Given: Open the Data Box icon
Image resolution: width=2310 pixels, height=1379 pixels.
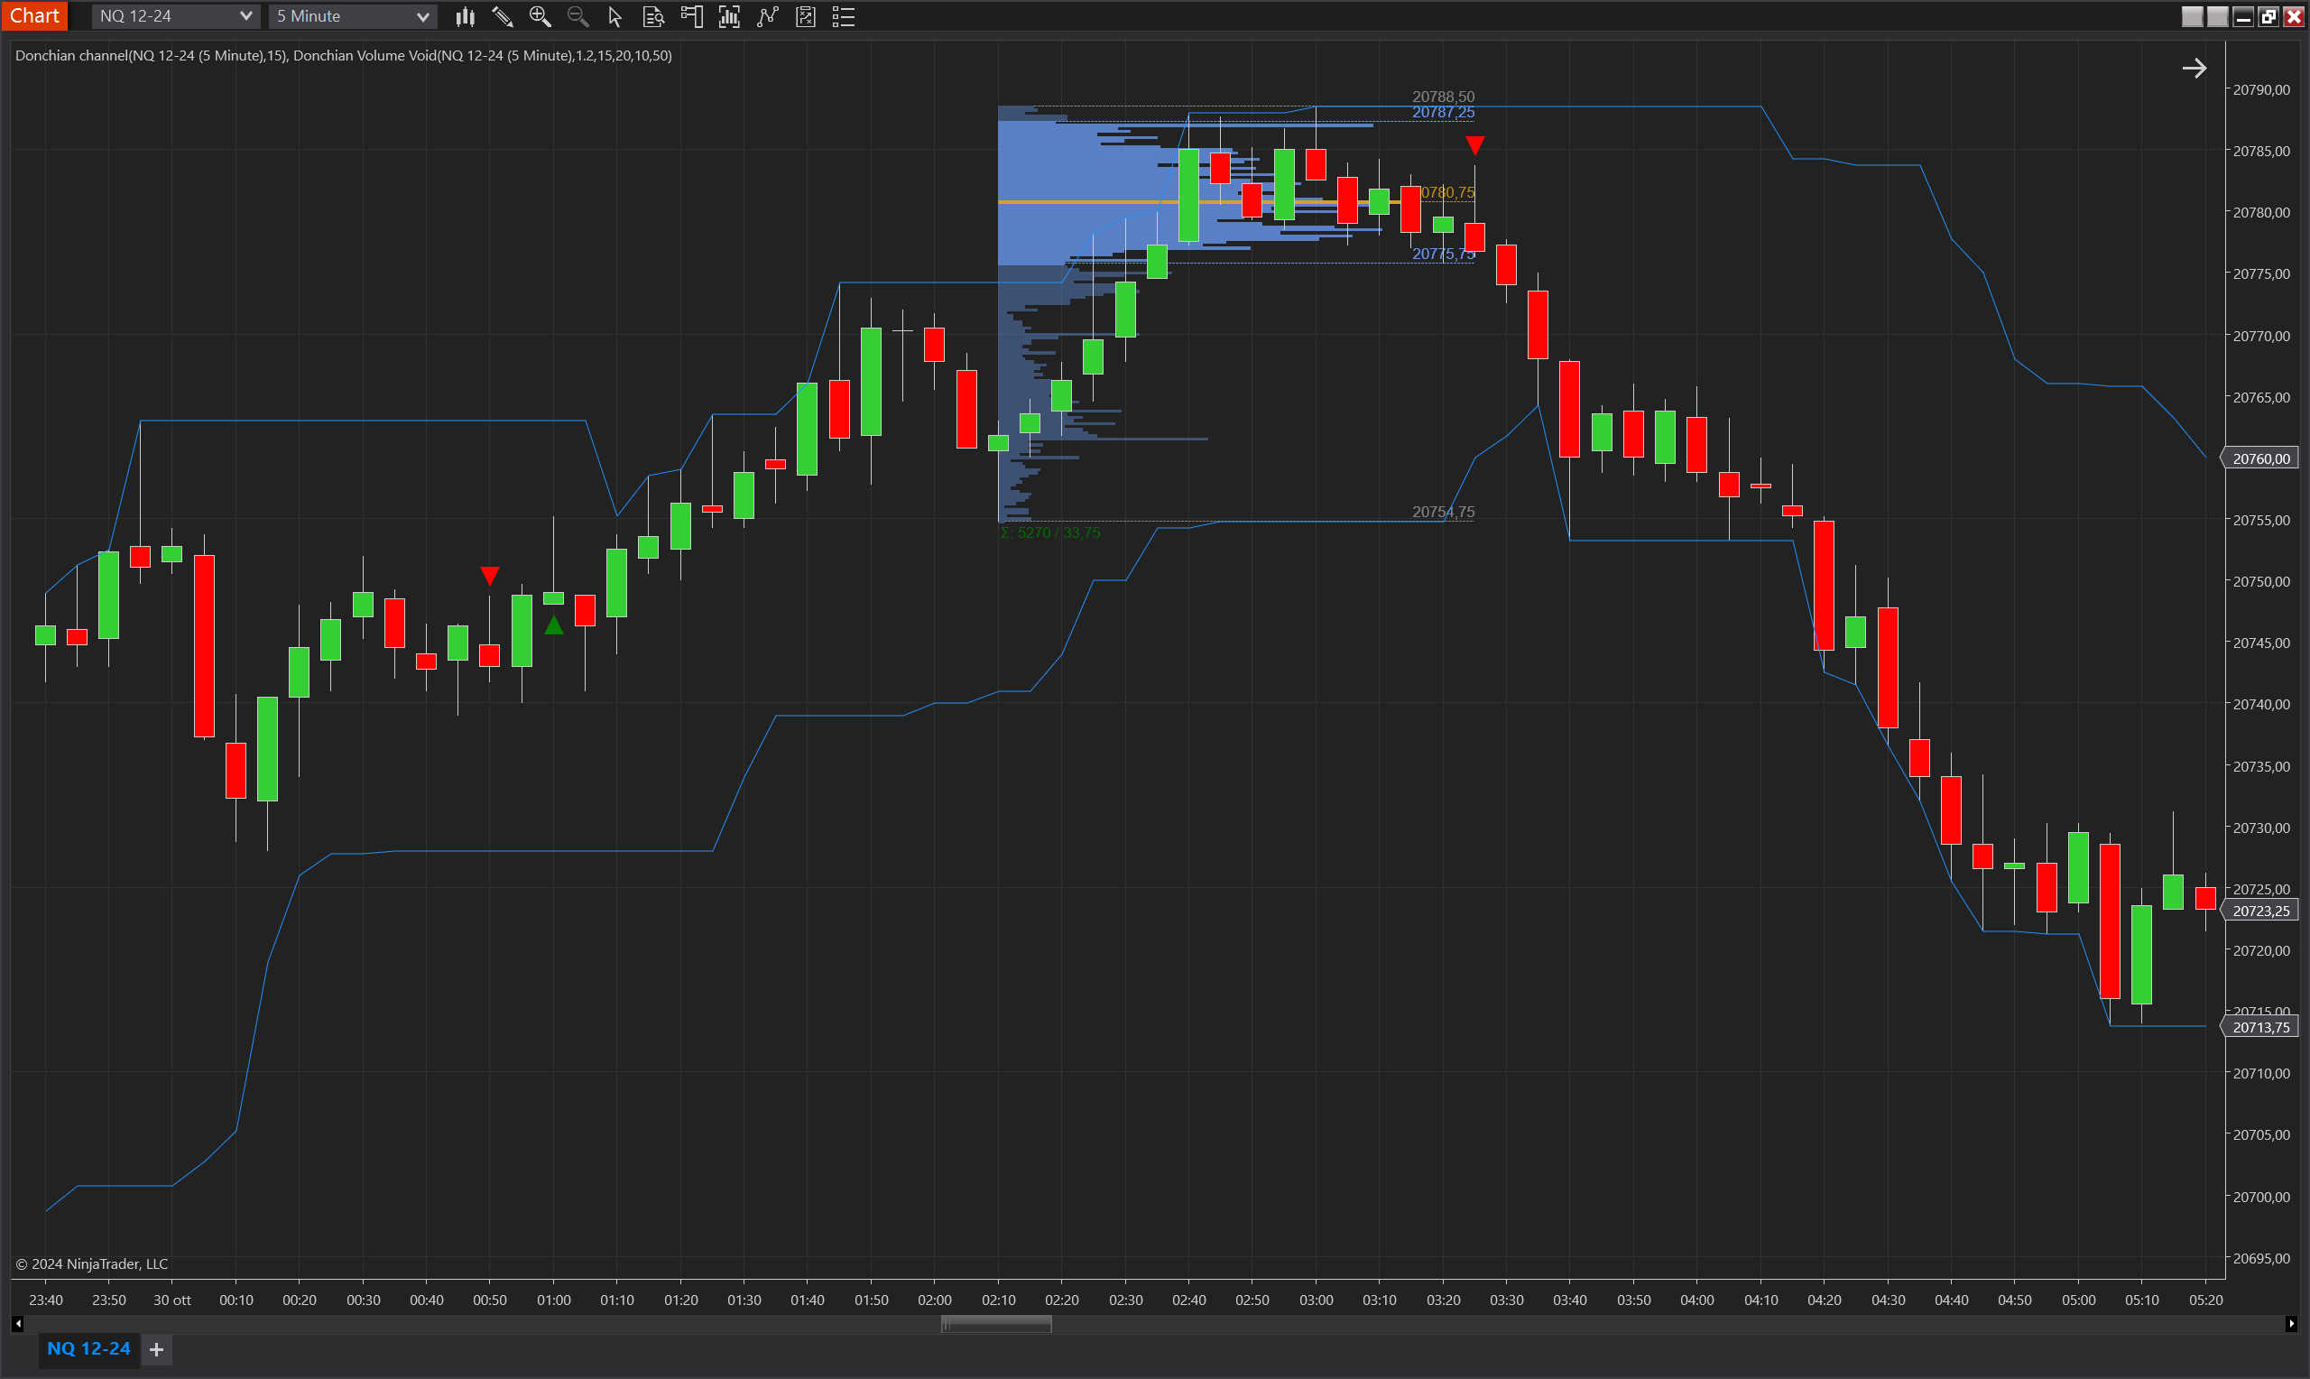Looking at the screenshot, I should (654, 16).
